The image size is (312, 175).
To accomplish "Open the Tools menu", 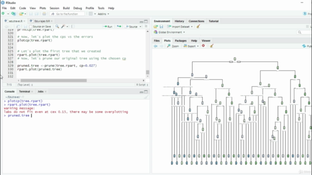I will (x=101, y=8).
